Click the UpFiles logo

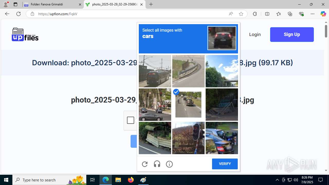coord(25,34)
